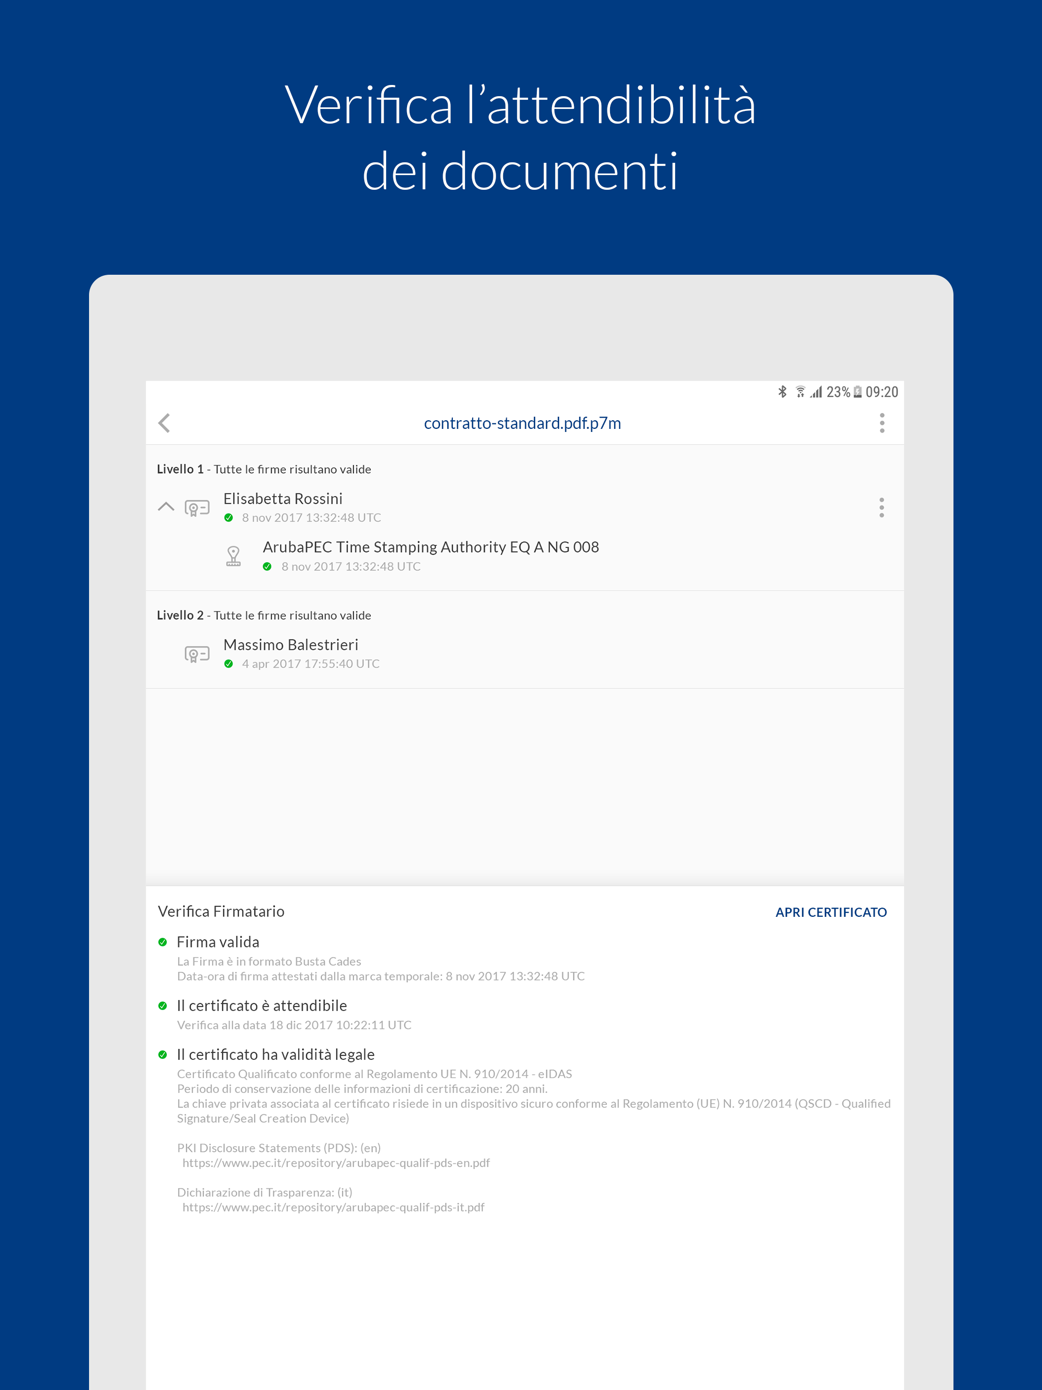Select the ArubaPEC Time Stamping Authority entry
The image size is (1042, 1390).
430,547
